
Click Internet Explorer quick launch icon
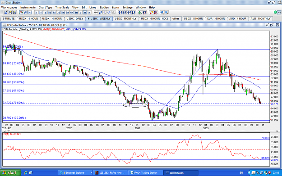tap(26, 172)
